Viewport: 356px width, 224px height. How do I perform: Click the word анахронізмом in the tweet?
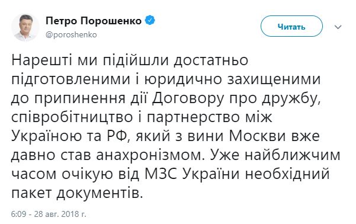(x=148, y=155)
